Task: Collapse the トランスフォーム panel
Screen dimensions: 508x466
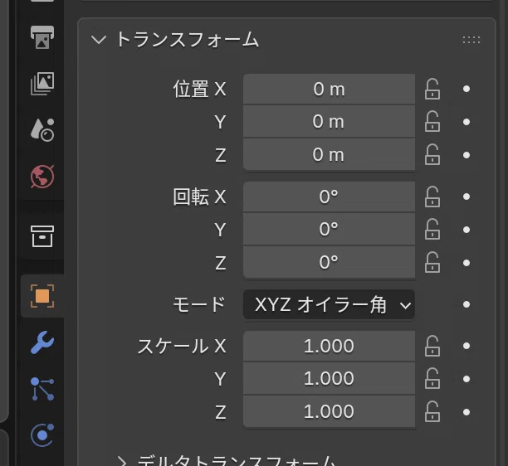Action: click(x=99, y=40)
